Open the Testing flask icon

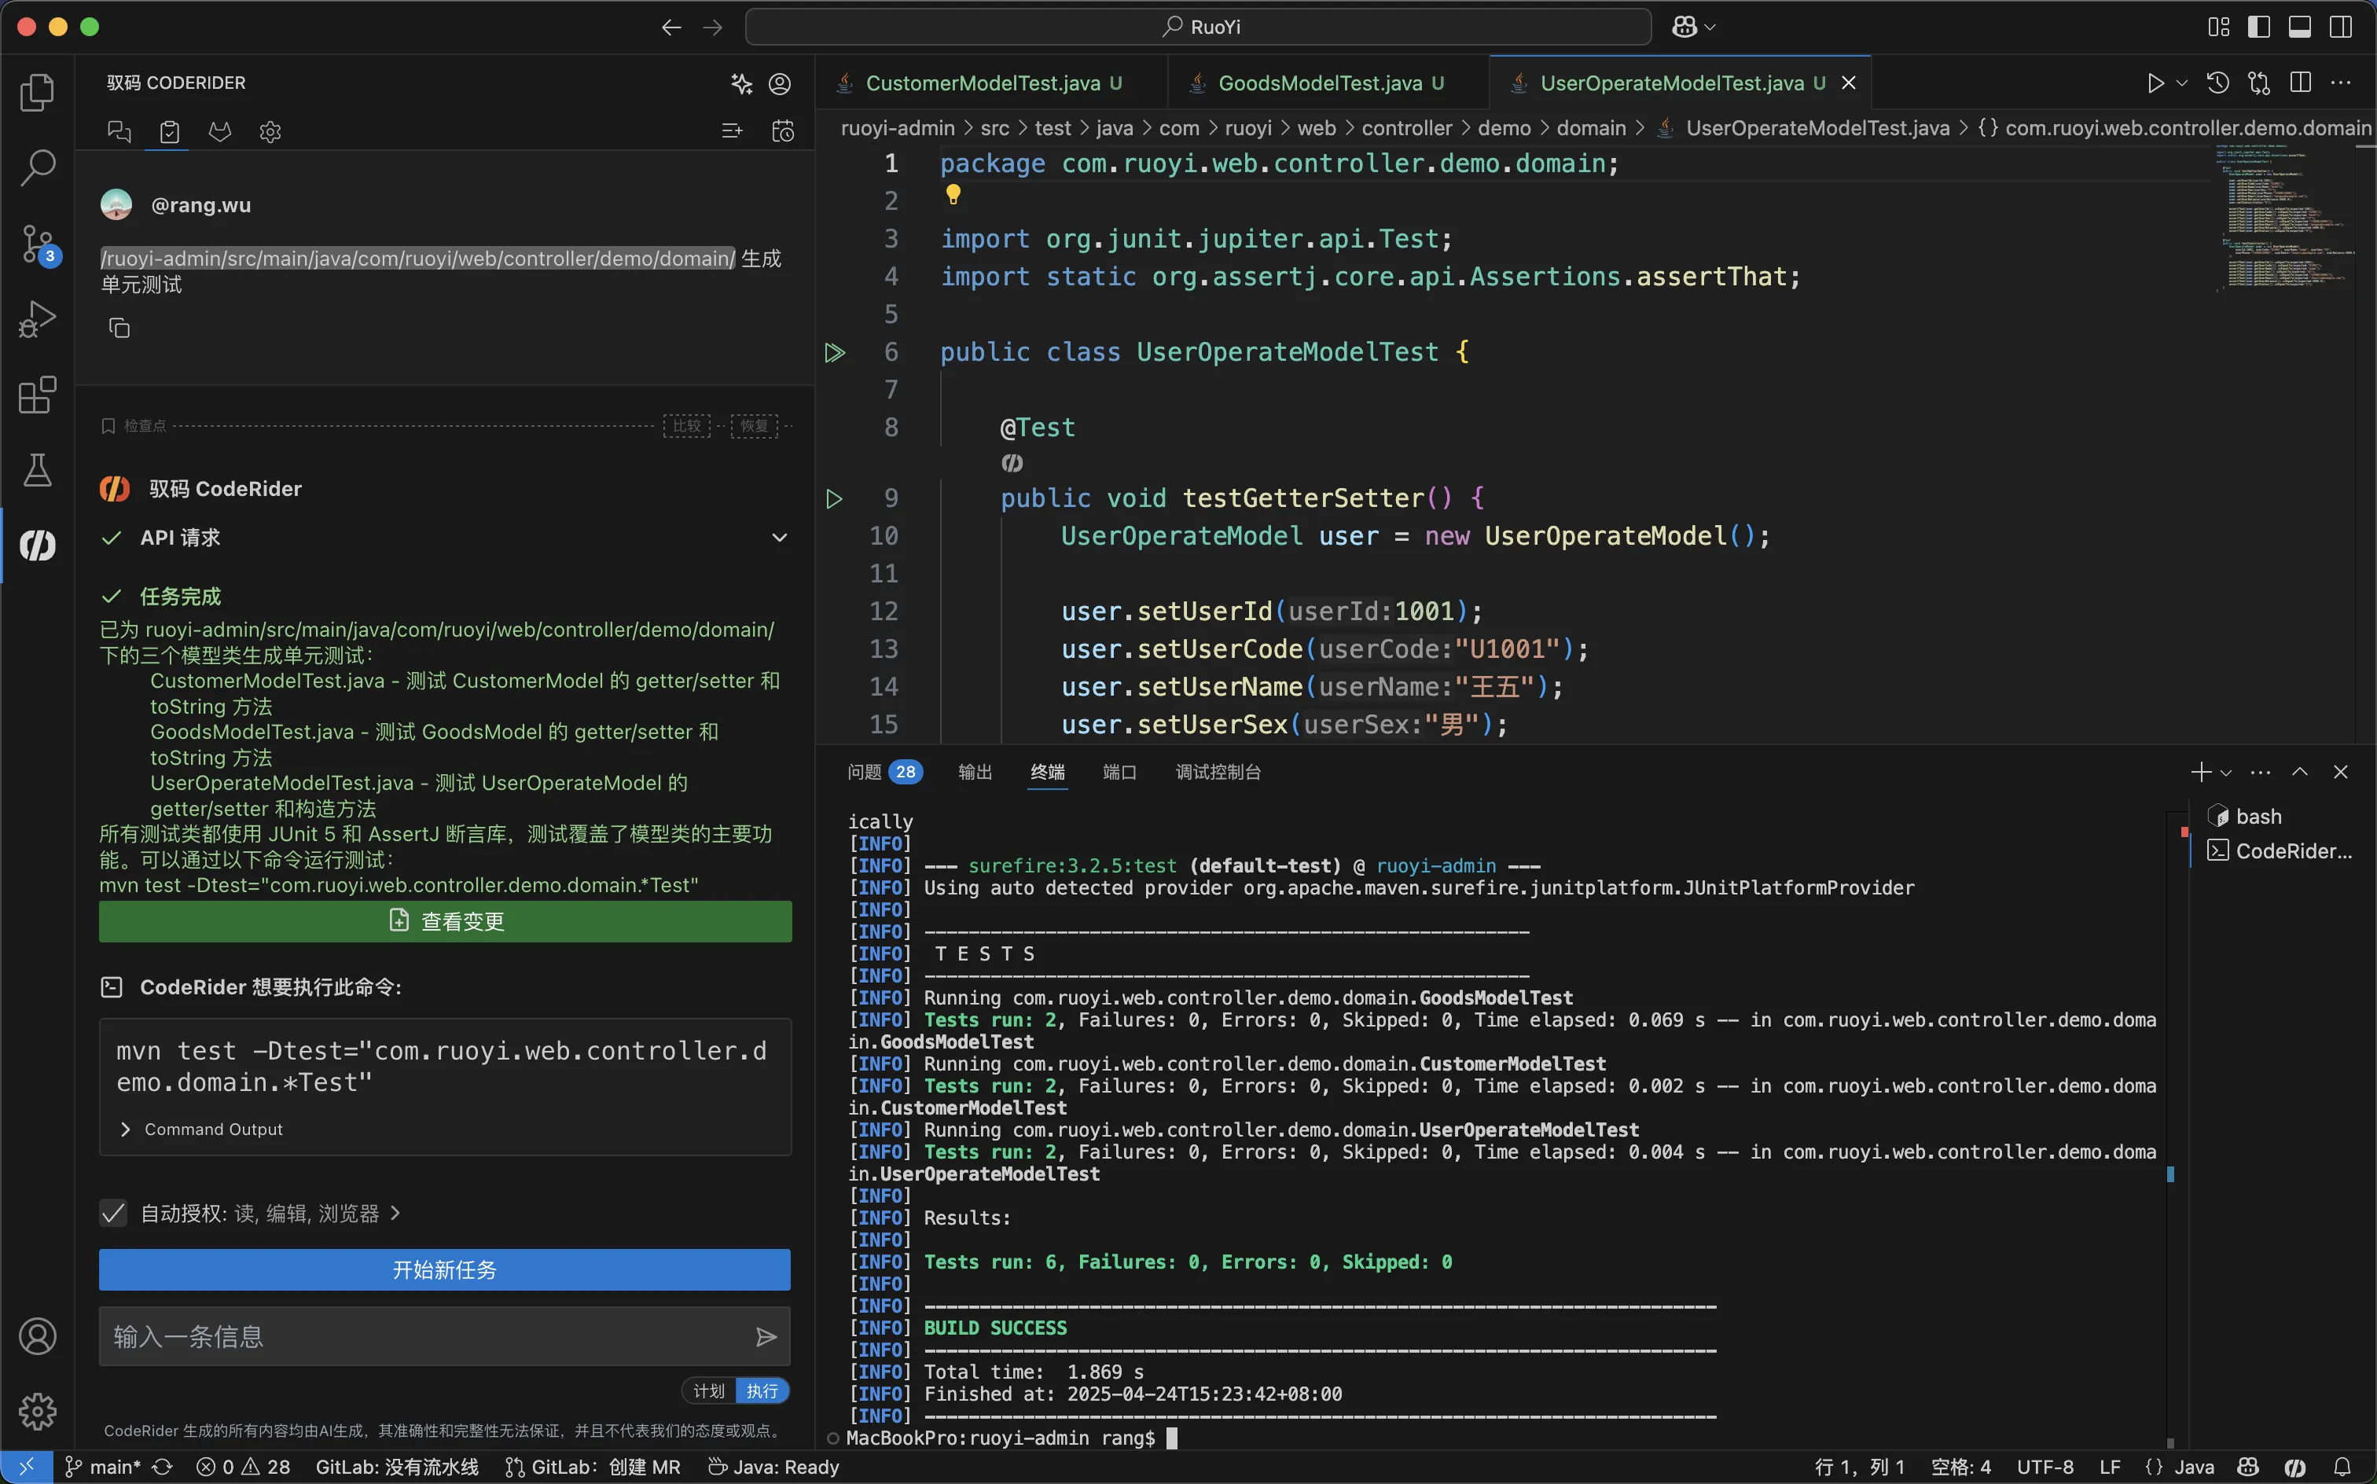point(37,470)
